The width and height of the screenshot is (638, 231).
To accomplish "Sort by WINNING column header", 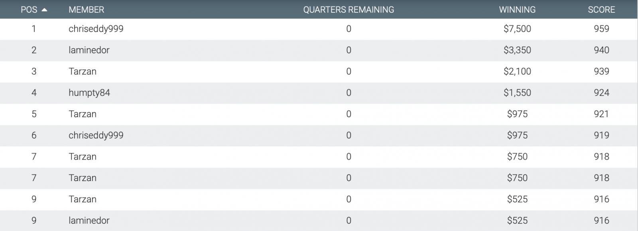I will (517, 10).
